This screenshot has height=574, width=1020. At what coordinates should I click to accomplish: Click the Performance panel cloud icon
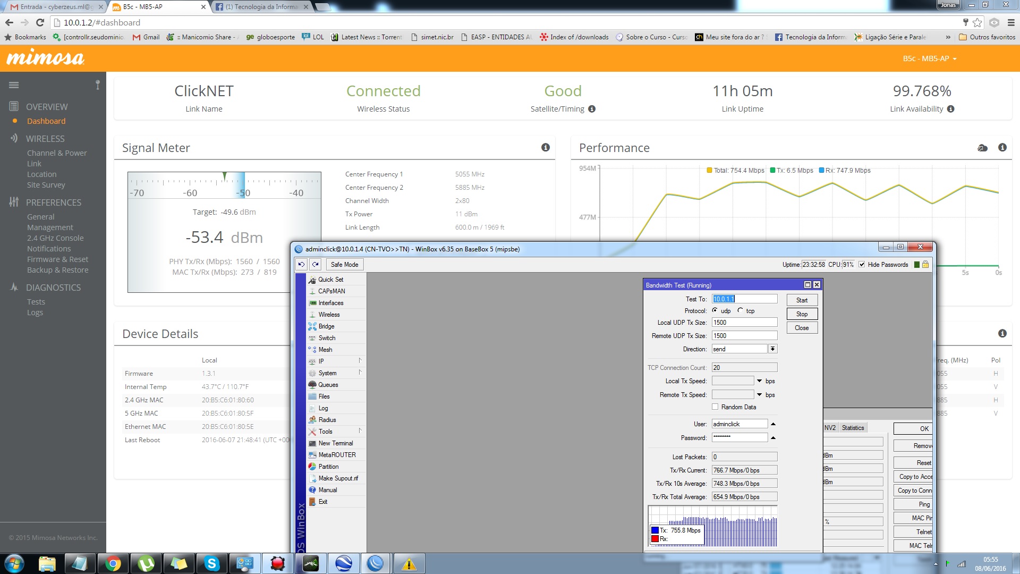click(982, 148)
